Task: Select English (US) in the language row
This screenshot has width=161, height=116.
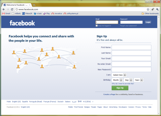Action: [16, 102]
